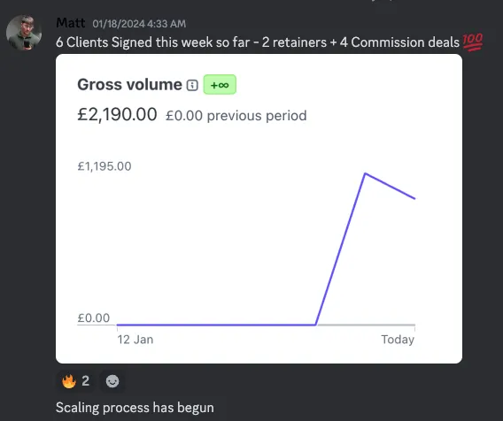Click the green plus-infinity badge
Viewport: 503px width, 421px height.
(x=220, y=85)
